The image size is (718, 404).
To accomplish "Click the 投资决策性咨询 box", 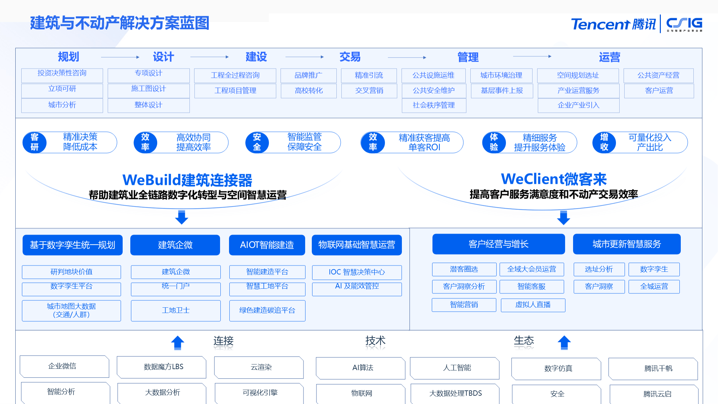I will tap(62, 75).
